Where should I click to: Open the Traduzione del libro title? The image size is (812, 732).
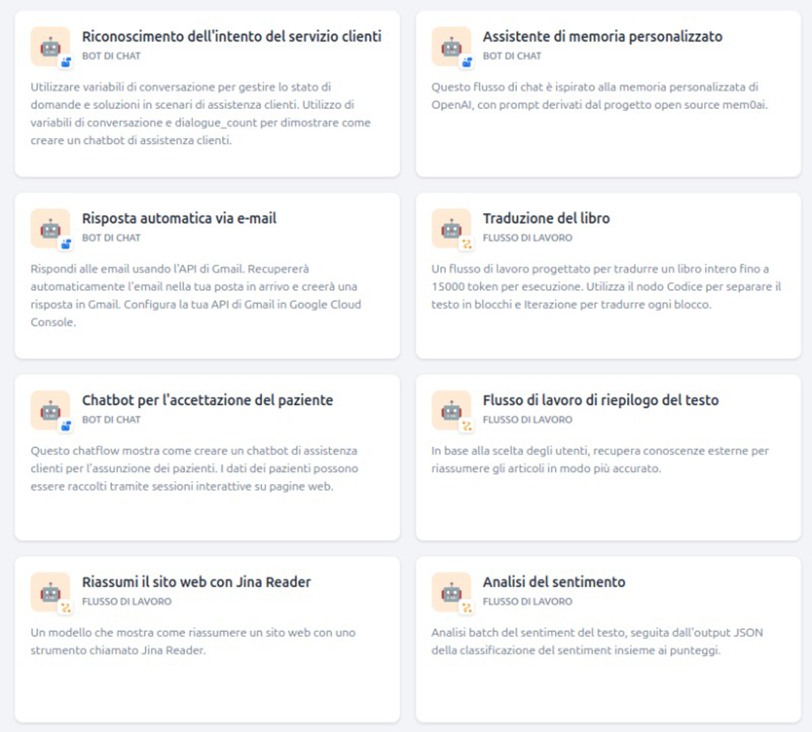point(546,218)
